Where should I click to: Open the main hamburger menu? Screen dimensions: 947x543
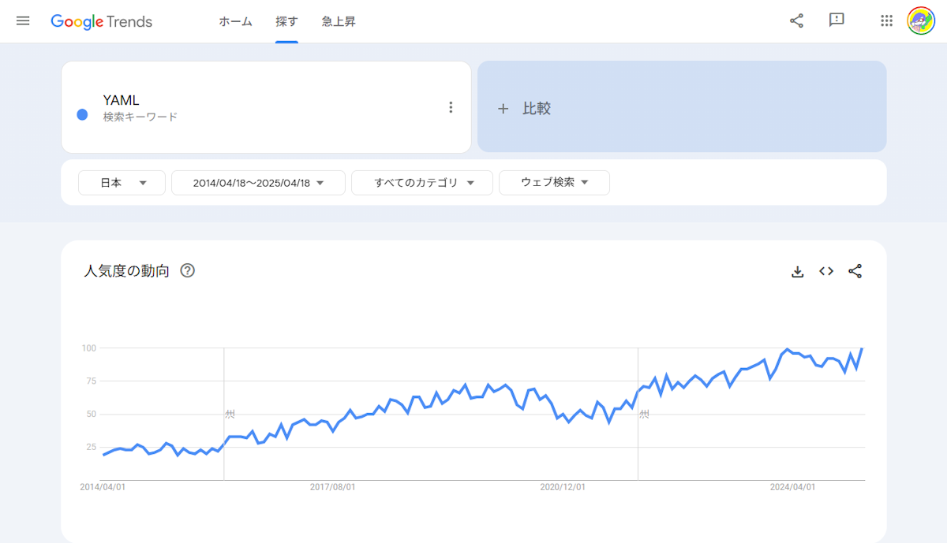tap(23, 21)
